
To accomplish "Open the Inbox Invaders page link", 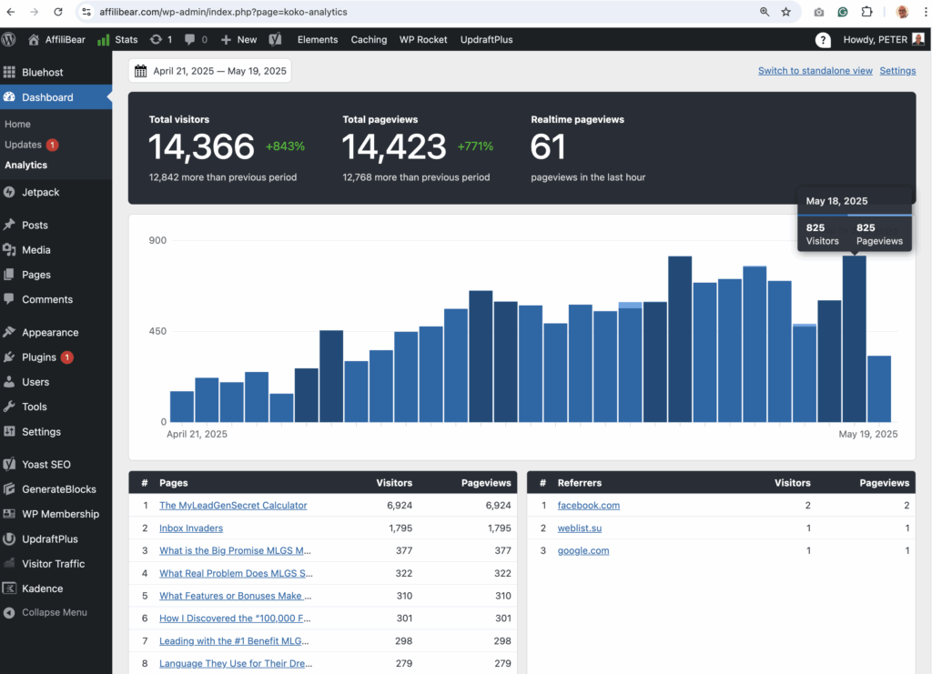I will click(x=191, y=528).
